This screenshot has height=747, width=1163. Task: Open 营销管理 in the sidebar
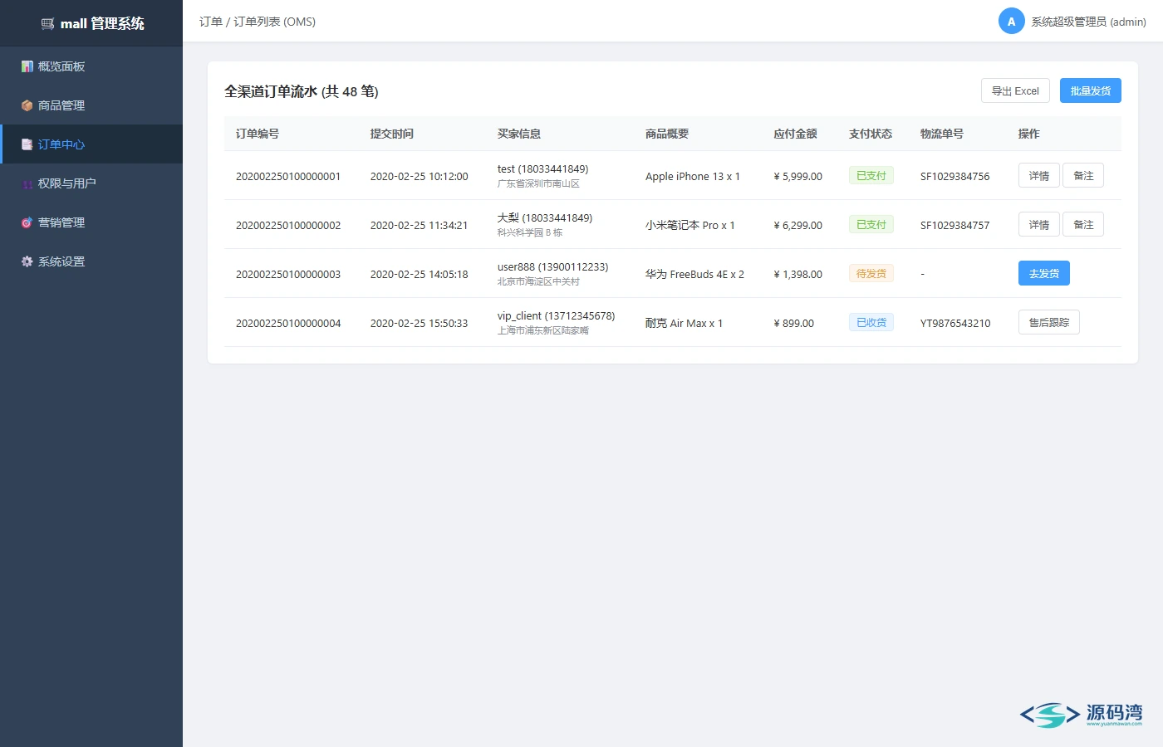[x=91, y=222]
